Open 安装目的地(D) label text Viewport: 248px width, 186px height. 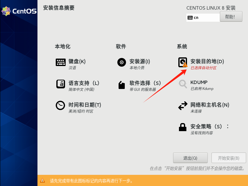(x=207, y=61)
